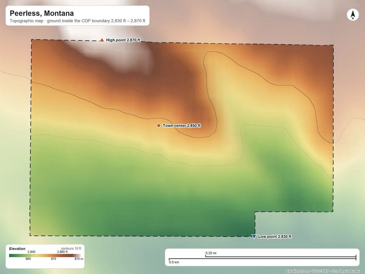Image resolution: width=365 pixels, height=274 pixels.
Task: Click the orange High point triangle marker
Action: (102, 40)
